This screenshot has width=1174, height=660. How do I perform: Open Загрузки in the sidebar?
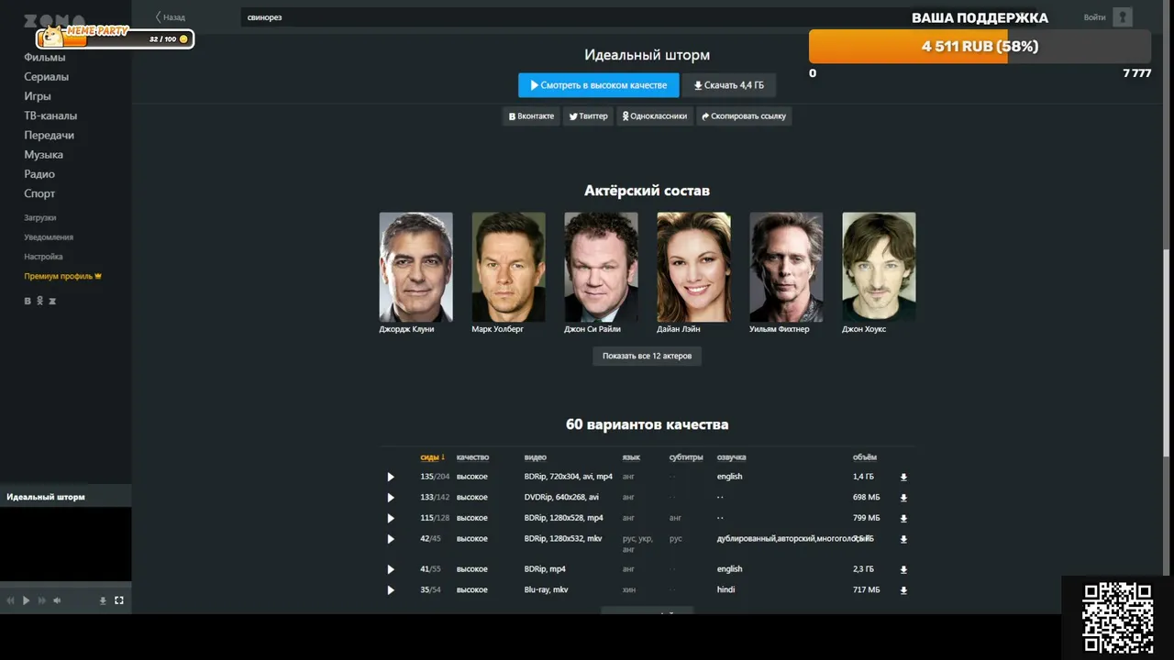(40, 218)
